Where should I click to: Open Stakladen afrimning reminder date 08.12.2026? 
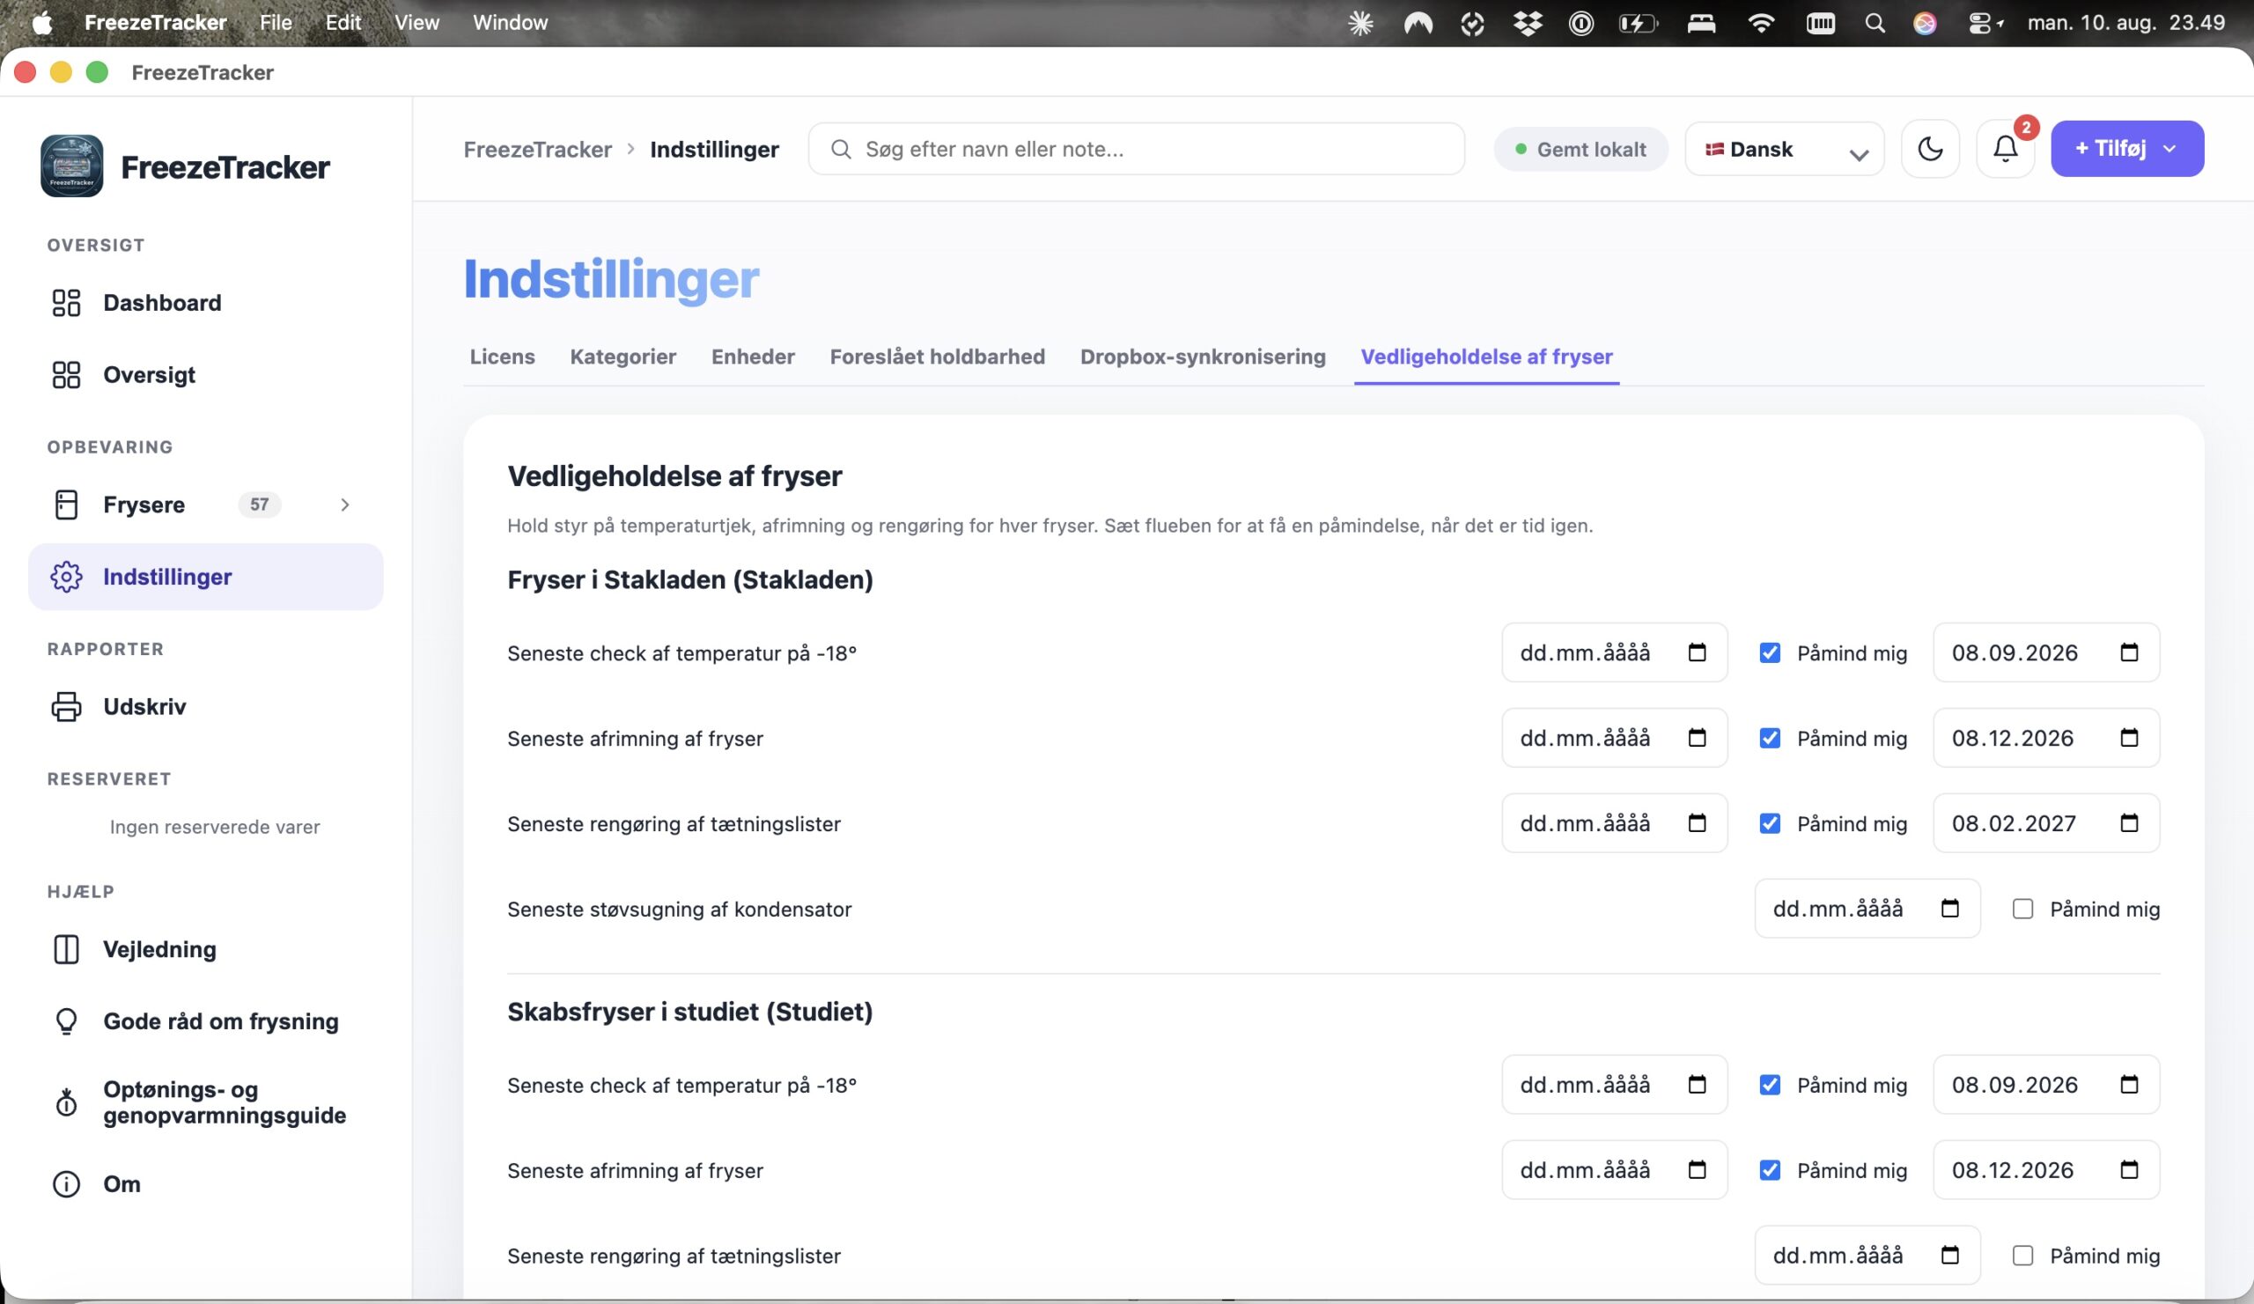(x=2045, y=738)
